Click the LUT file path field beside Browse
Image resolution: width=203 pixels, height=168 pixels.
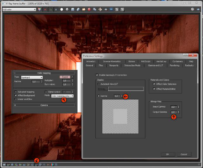click(x=126, y=89)
